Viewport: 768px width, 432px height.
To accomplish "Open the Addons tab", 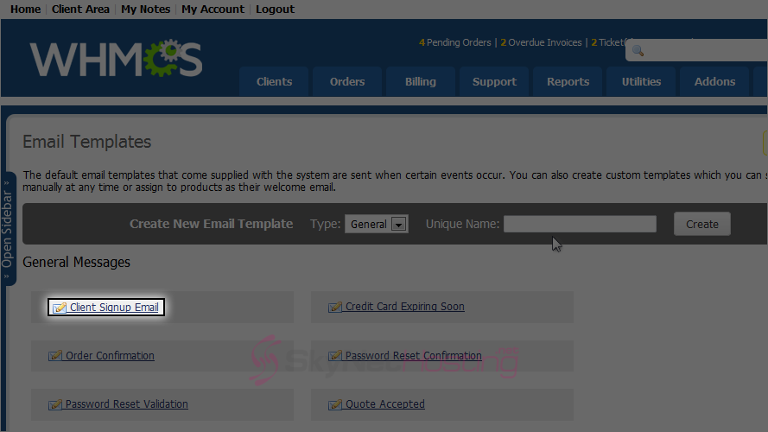I will [714, 82].
